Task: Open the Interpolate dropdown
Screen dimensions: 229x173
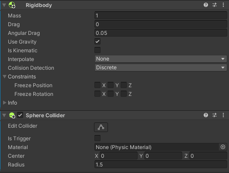Action: [161, 59]
